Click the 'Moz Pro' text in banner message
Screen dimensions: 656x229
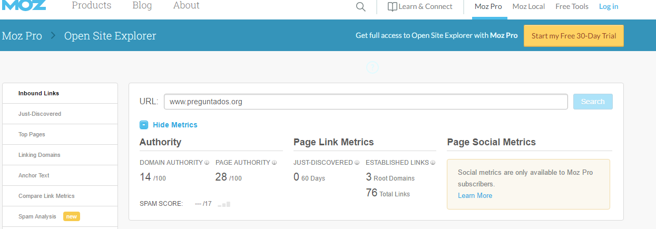[x=504, y=36]
